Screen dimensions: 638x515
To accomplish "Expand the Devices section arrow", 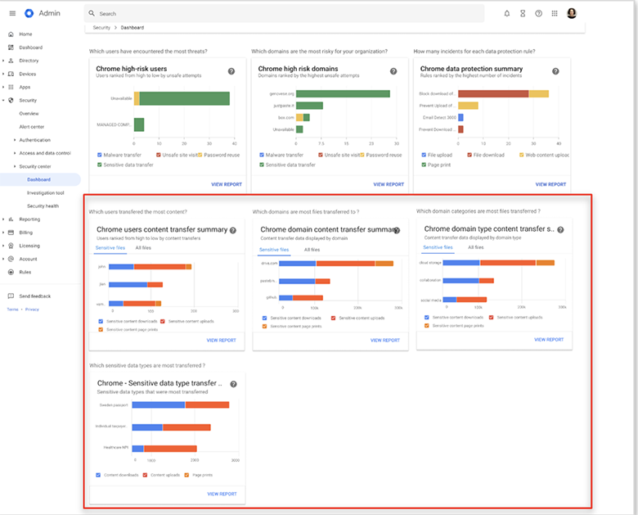I will click(x=3, y=74).
